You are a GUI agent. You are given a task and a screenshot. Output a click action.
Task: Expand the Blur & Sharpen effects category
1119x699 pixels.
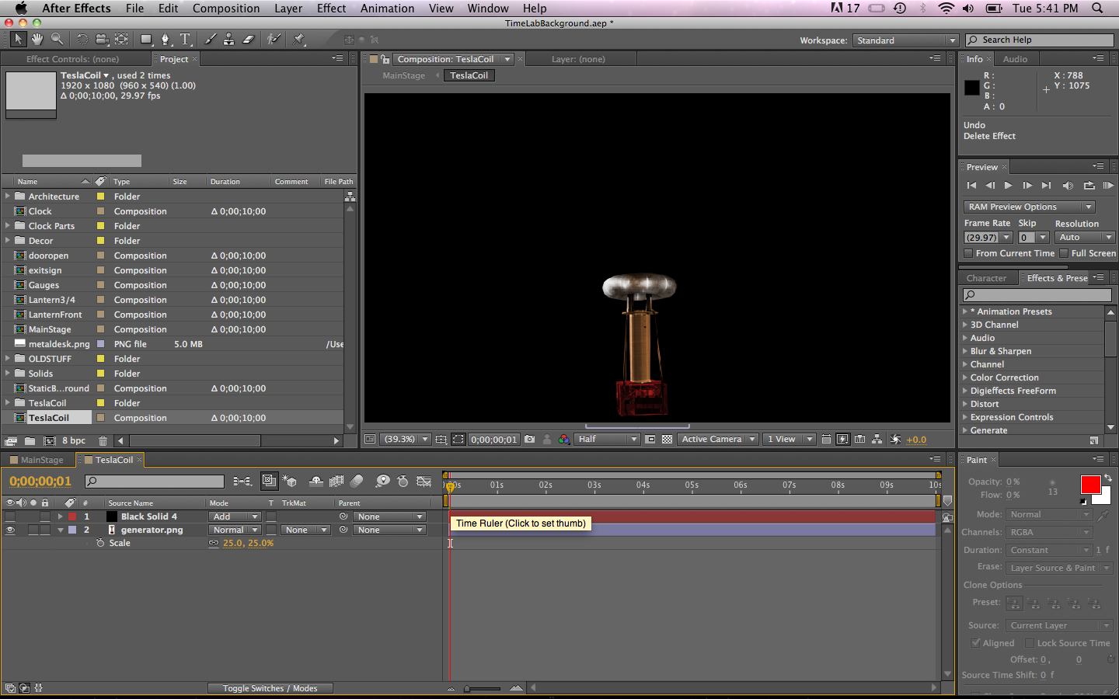pos(965,351)
